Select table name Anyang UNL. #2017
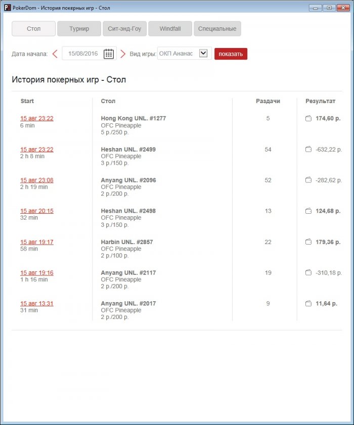Image resolution: width=354 pixels, height=425 pixels. coord(128,304)
